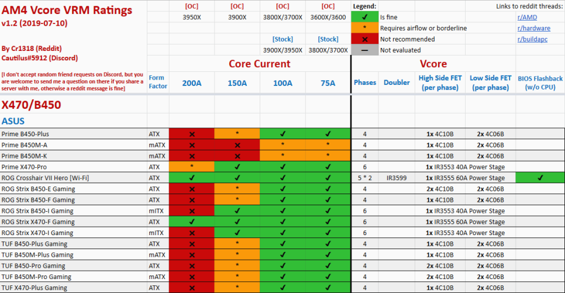The width and height of the screenshot is (565, 293).
Task: Select the 'Prime B450M-K' row name
Action: point(24,156)
